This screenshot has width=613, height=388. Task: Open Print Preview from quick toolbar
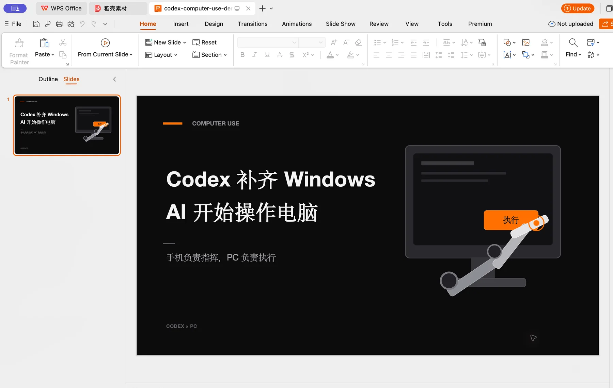point(71,24)
